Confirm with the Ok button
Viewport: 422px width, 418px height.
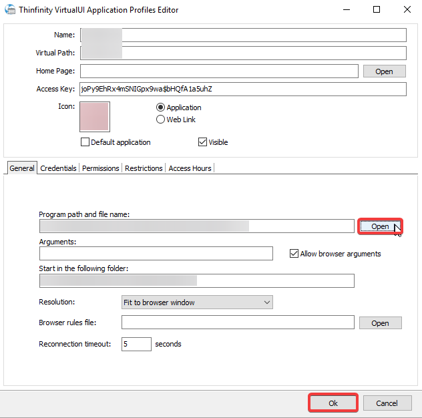pyautogui.click(x=333, y=403)
